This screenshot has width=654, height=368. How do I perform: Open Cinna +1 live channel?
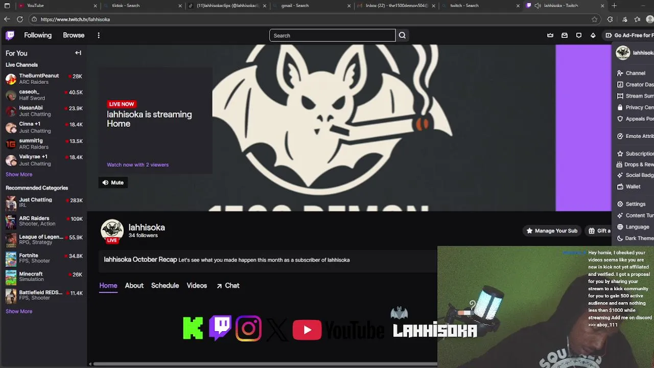[x=43, y=127]
